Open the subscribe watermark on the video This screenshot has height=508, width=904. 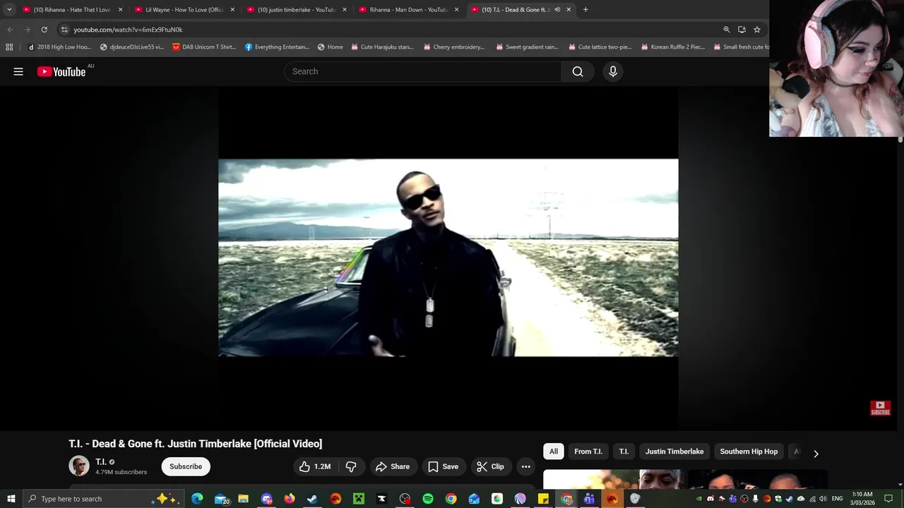880,408
